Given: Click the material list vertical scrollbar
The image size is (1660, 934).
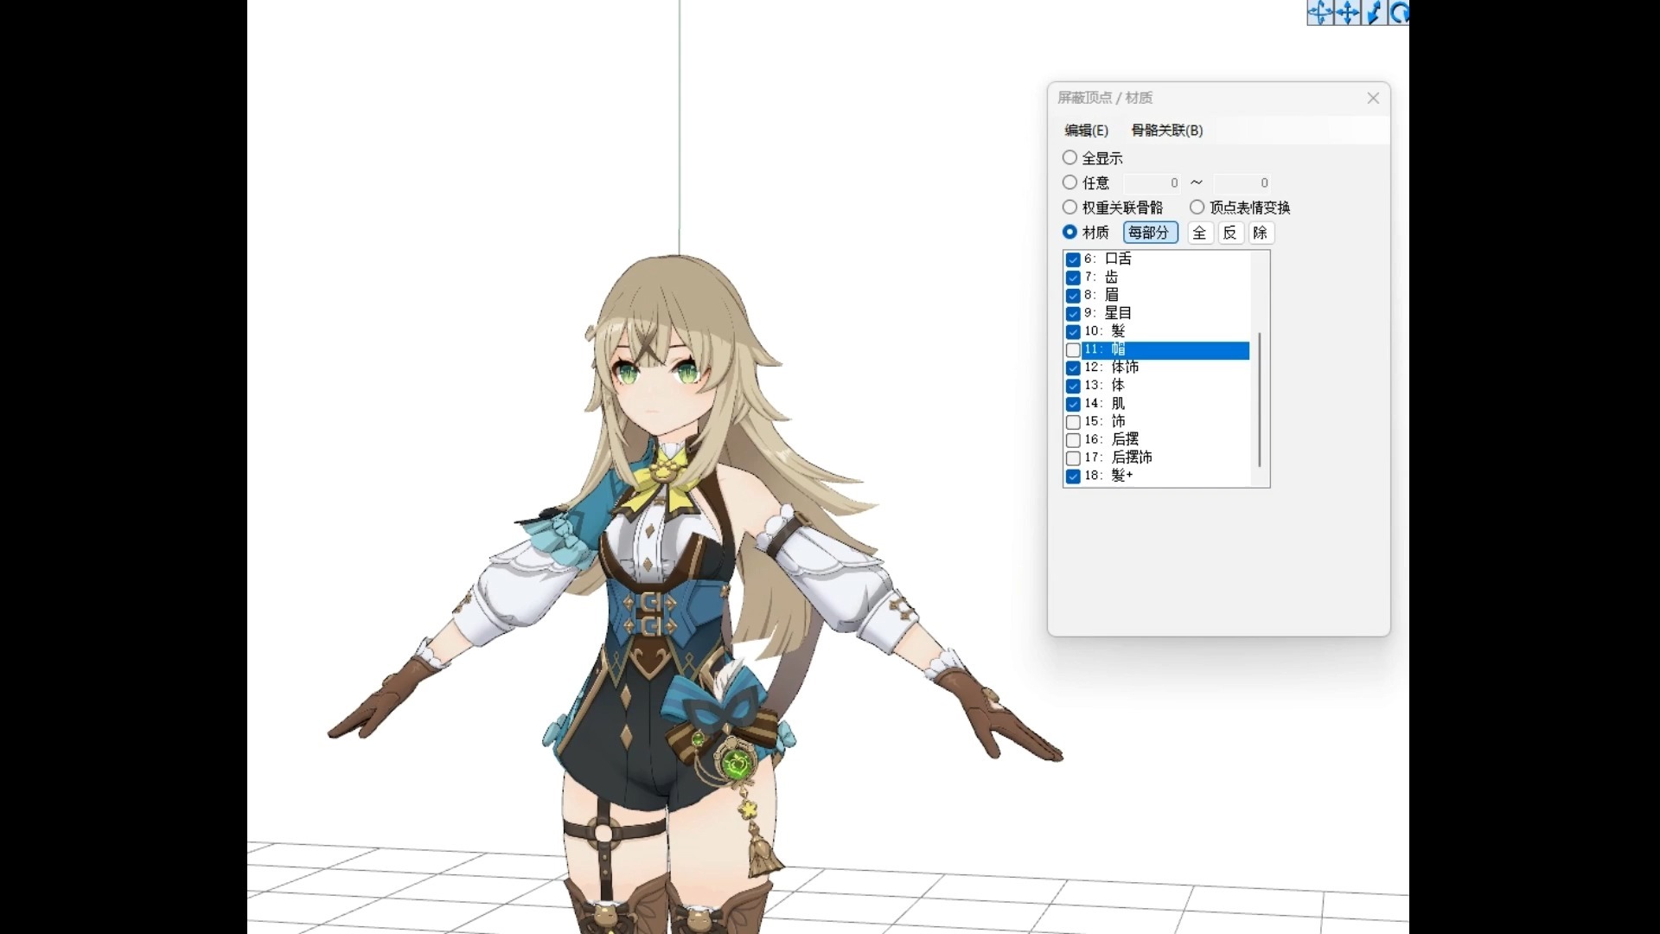Looking at the screenshot, I should pos(1260,399).
